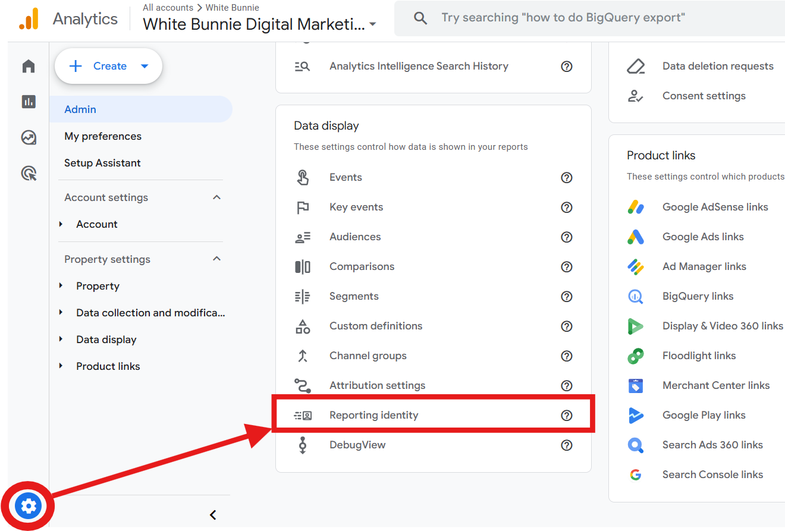The height and width of the screenshot is (531, 785).
Task: Open the property selector dropdown arrow
Action: tap(373, 24)
